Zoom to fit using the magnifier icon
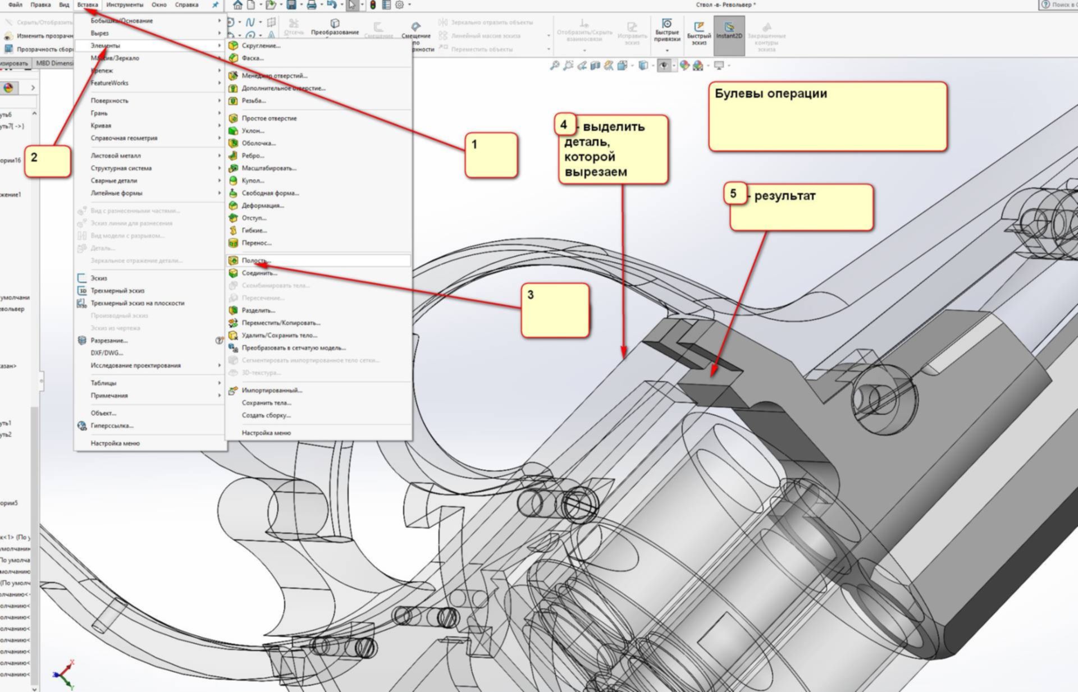1078x692 pixels. coord(555,66)
